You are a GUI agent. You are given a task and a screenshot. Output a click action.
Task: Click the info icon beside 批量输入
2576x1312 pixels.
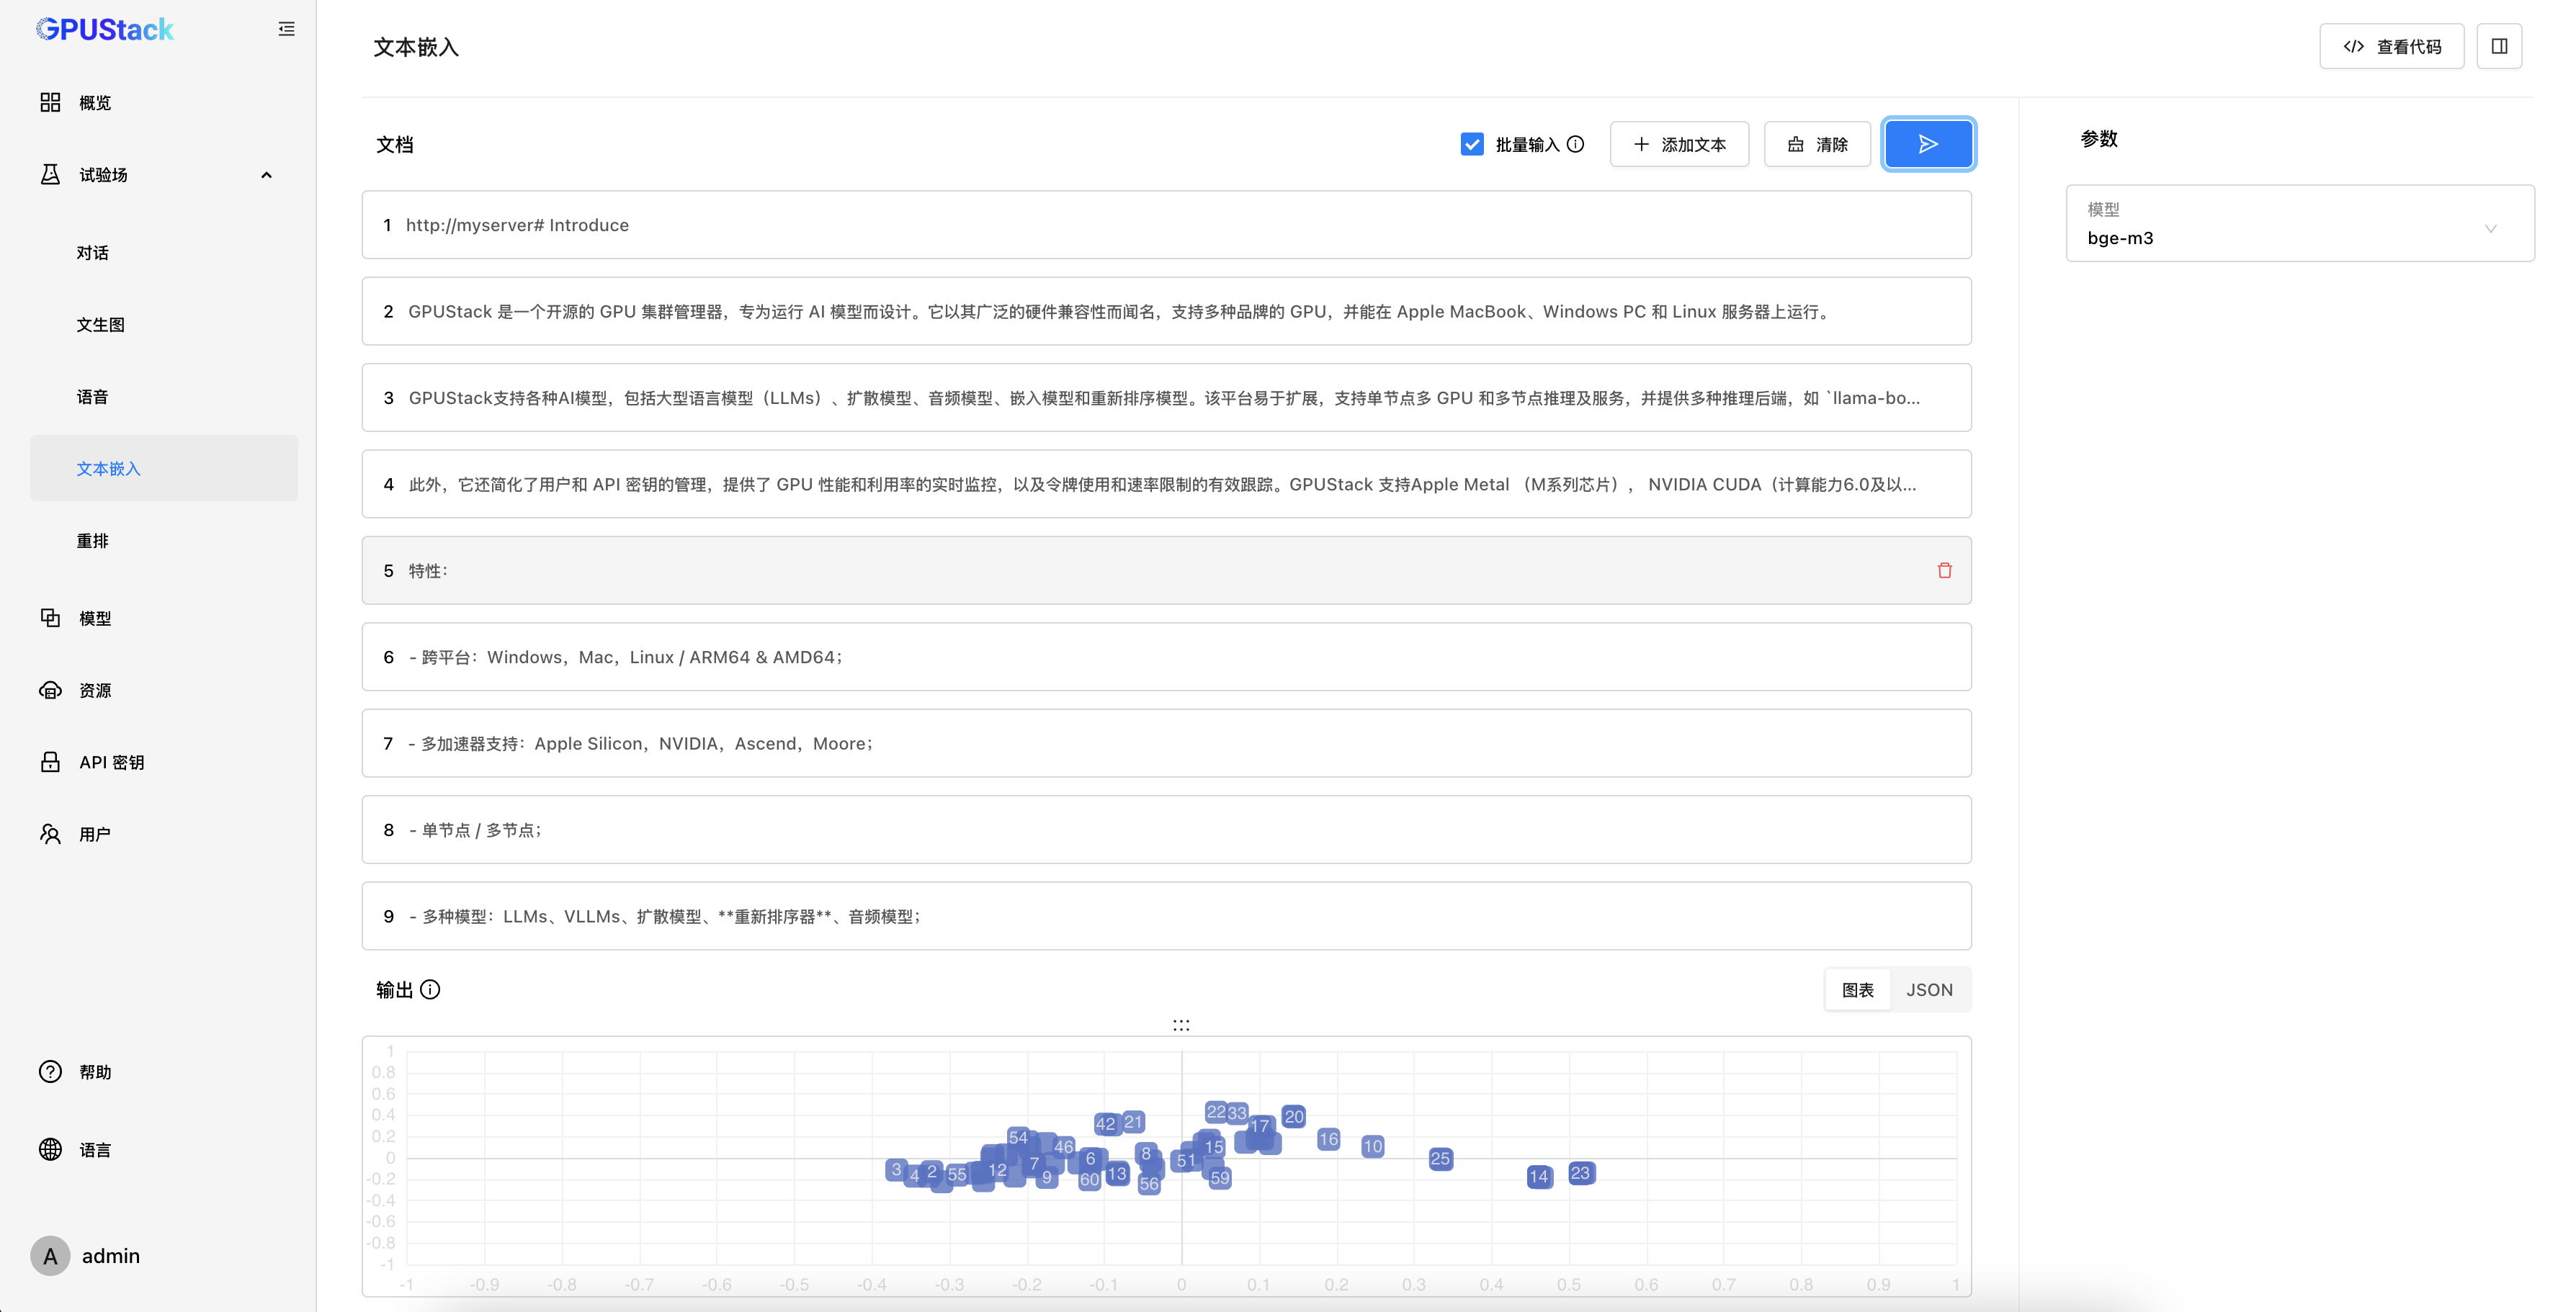tap(1575, 144)
